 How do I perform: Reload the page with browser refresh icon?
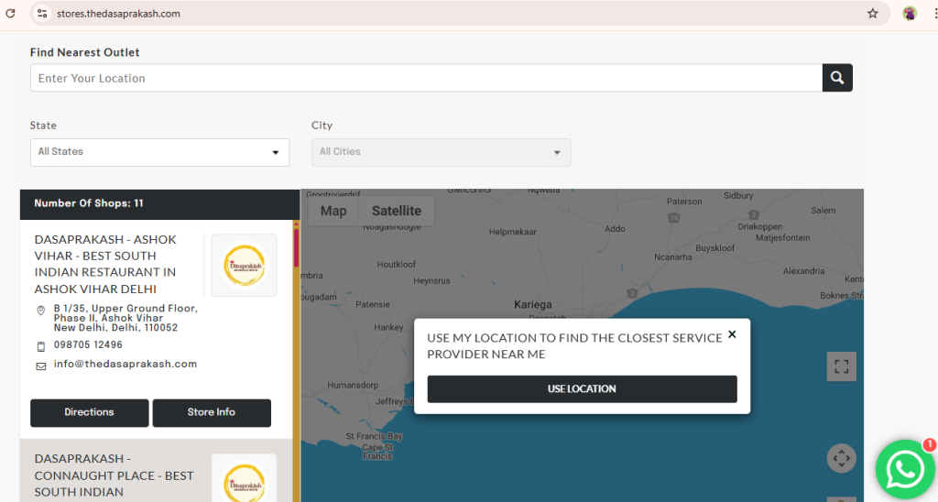pos(10,13)
